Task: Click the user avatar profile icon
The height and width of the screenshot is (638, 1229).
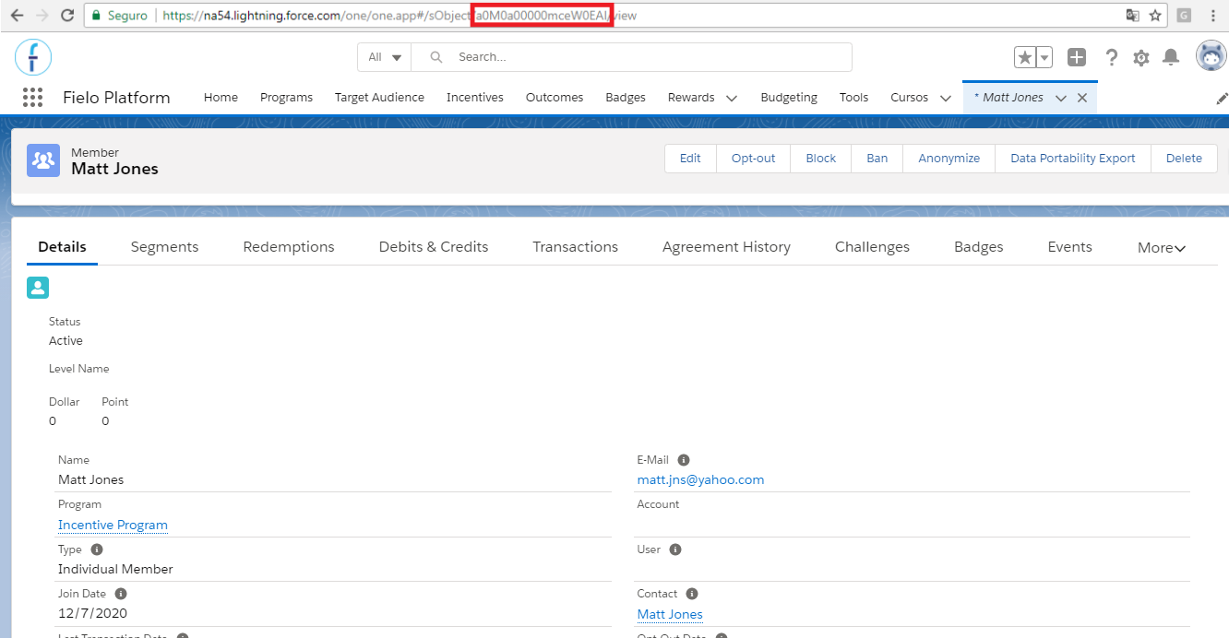Action: click(1211, 56)
